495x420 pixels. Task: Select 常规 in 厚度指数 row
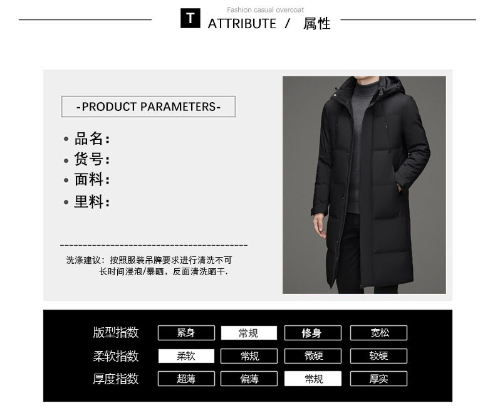[x=313, y=379]
